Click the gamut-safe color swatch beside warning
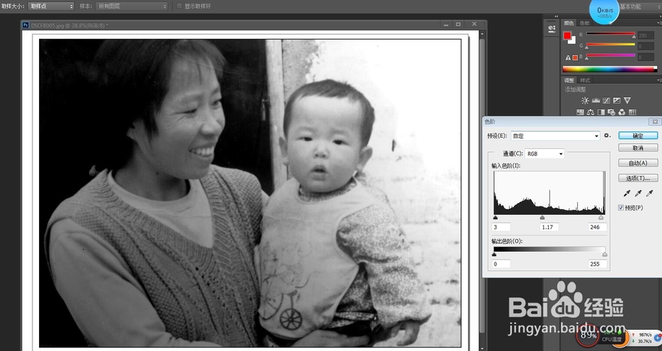This screenshot has height=351, width=662. pos(575,58)
